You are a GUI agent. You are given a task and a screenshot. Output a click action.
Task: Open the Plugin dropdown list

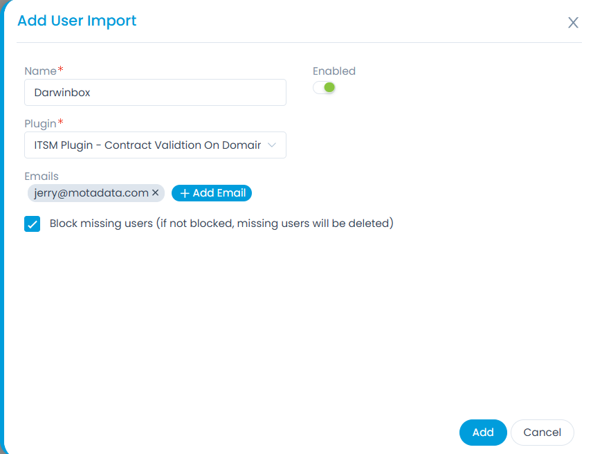[155, 145]
